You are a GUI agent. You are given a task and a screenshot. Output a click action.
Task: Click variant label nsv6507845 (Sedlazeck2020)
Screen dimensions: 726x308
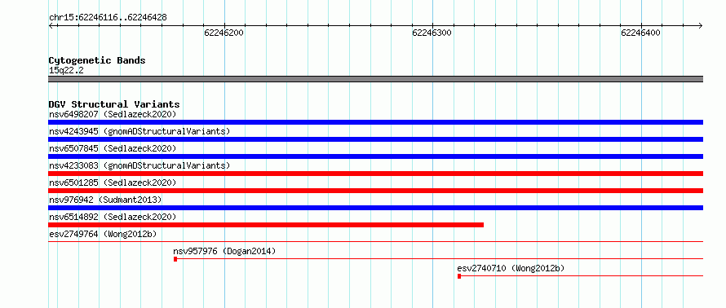click(113, 148)
